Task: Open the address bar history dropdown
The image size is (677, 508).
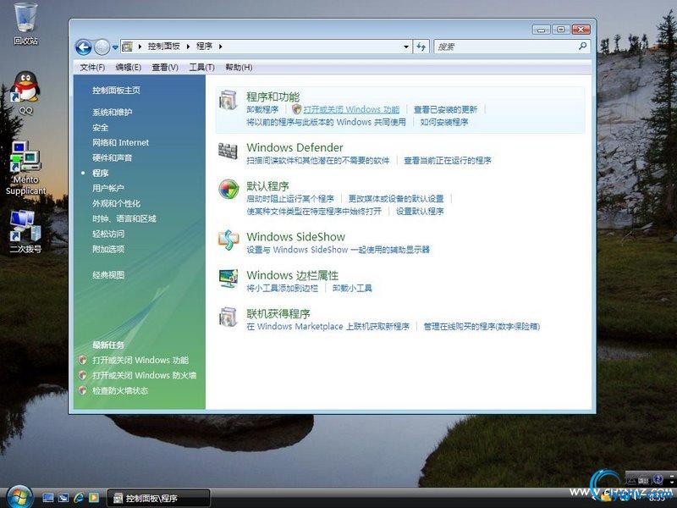Action: pos(406,47)
